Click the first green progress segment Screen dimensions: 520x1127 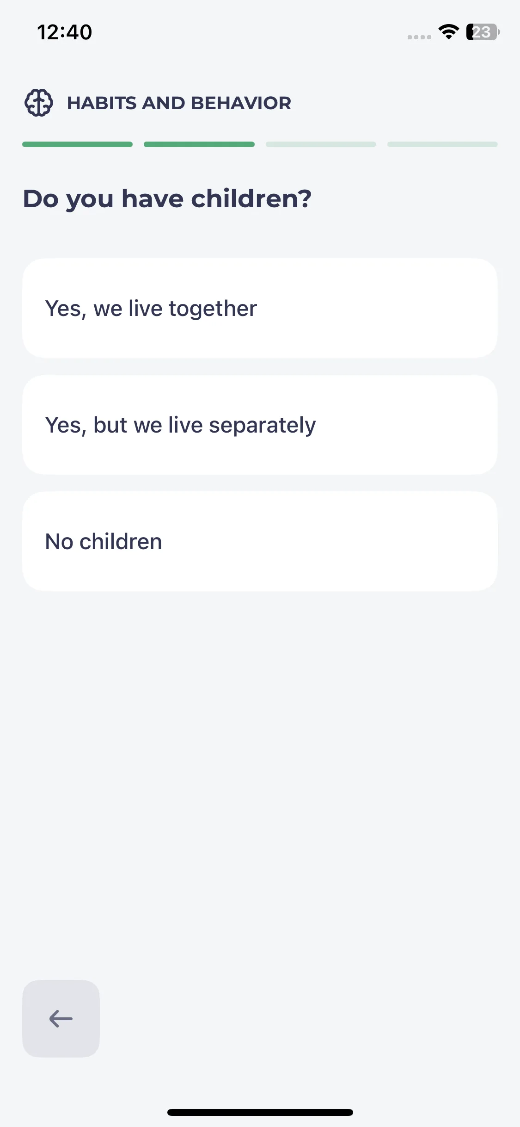77,144
